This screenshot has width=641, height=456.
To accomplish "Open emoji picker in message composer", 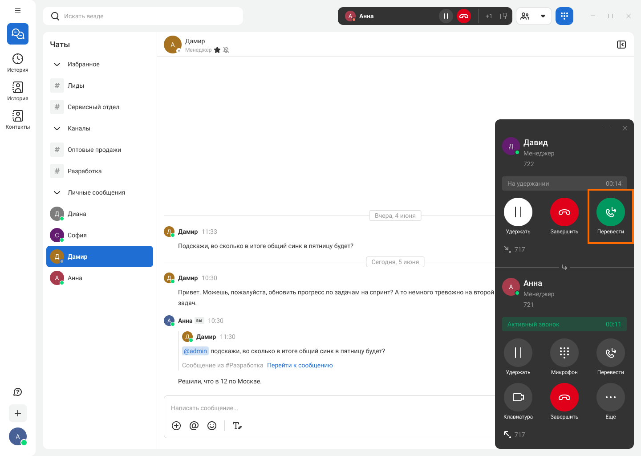I will 212,426.
